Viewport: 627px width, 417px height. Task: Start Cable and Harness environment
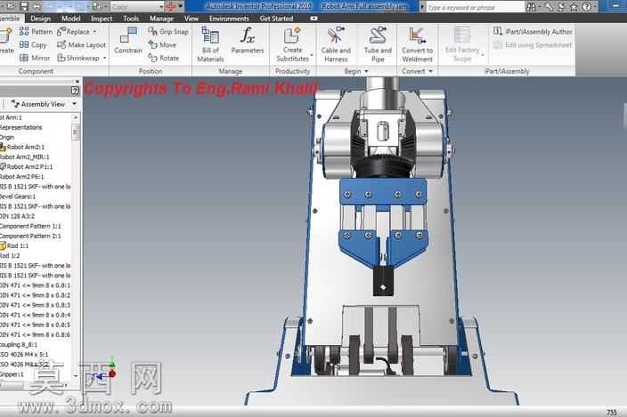(336, 44)
